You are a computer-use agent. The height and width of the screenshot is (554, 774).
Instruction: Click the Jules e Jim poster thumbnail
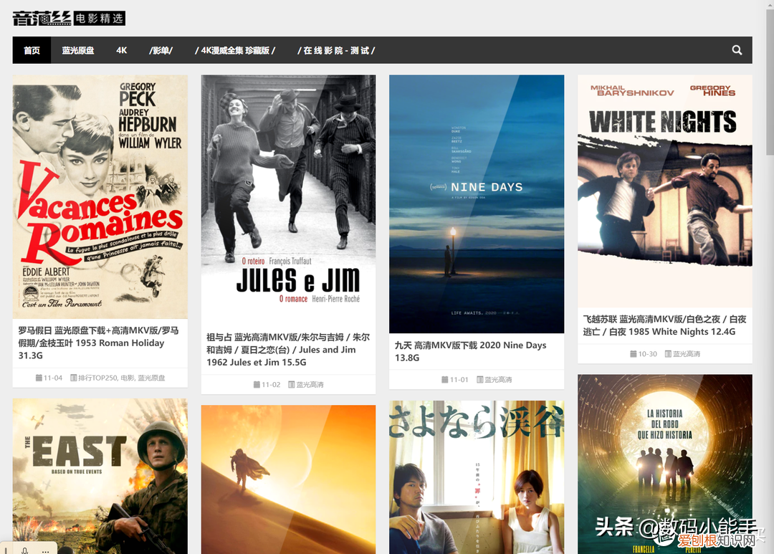pos(288,198)
